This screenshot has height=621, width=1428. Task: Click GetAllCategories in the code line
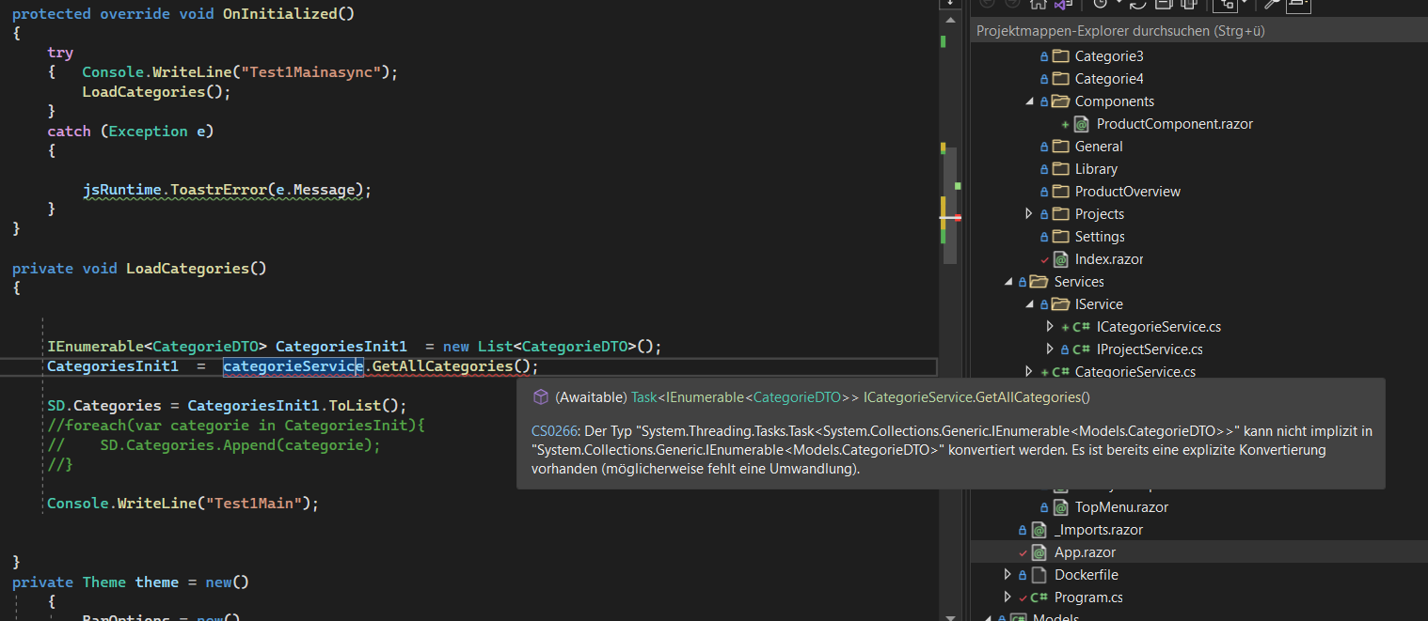pyautogui.click(x=442, y=366)
